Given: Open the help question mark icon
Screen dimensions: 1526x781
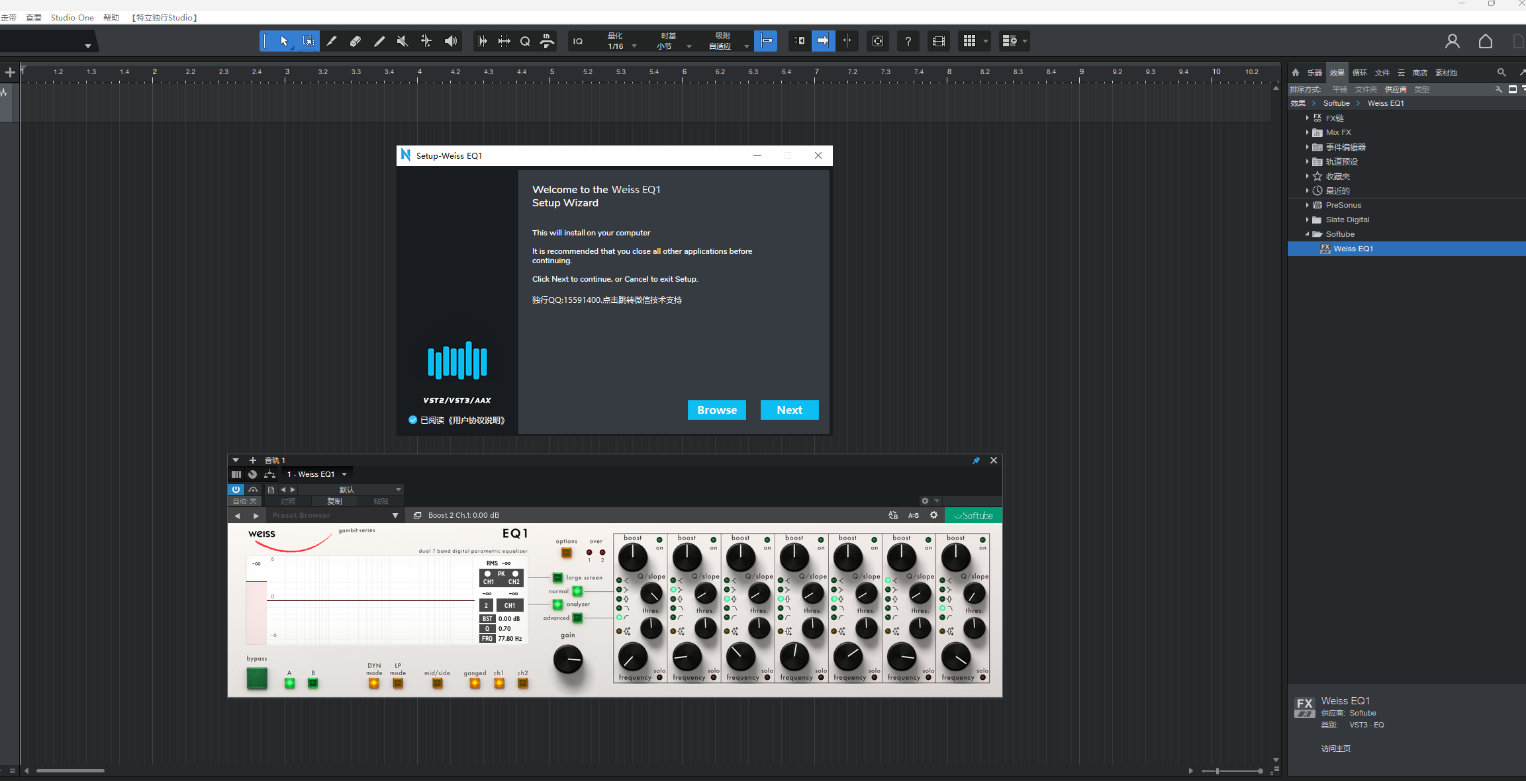Looking at the screenshot, I should (x=908, y=41).
